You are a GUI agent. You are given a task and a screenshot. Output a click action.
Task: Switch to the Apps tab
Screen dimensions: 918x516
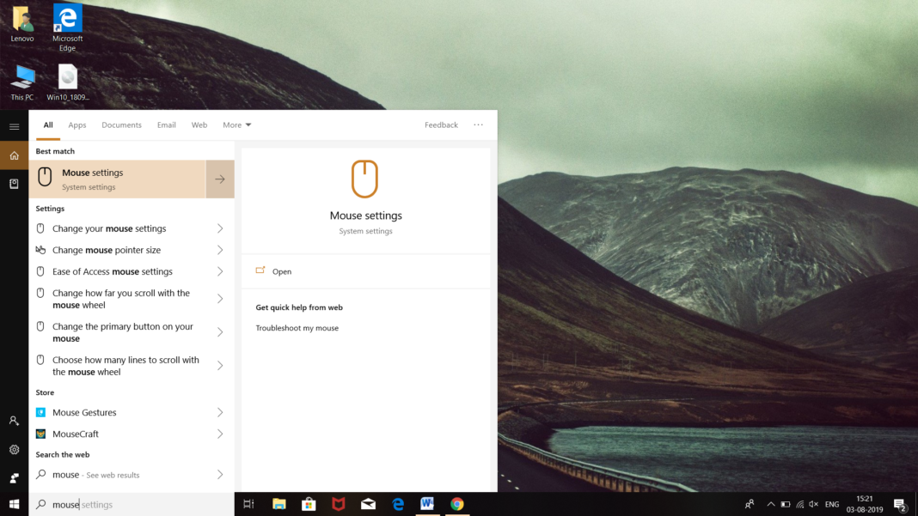(x=76, y=124)
